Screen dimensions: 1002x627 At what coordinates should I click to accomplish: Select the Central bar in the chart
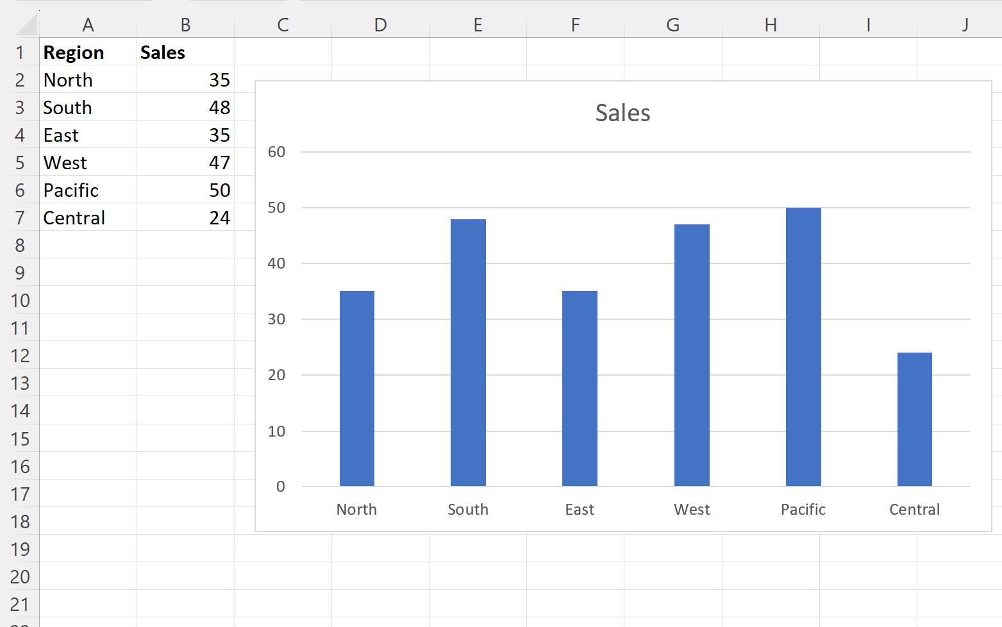[914, 417]
